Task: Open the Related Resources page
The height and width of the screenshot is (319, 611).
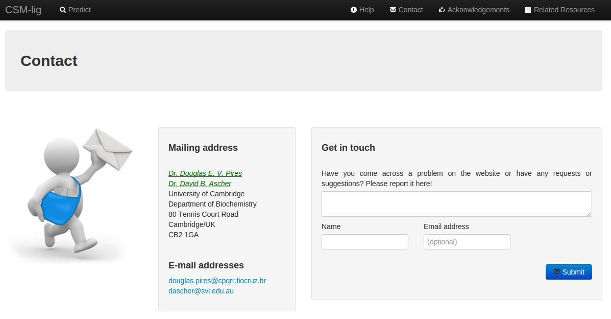Action: click(560, 10)
